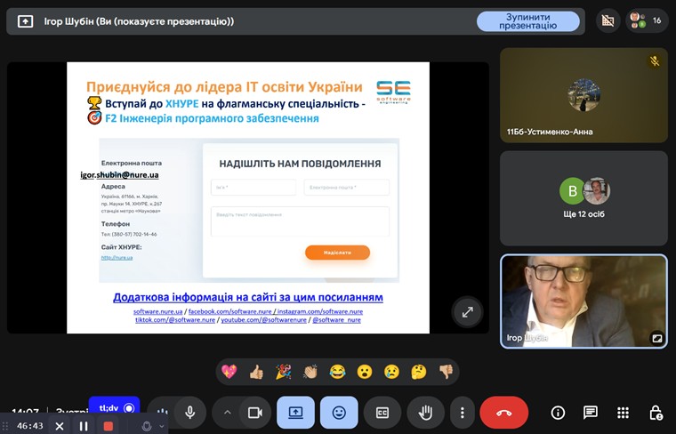Show the 16 participants list
676x434 pixels.
(647, 20)
